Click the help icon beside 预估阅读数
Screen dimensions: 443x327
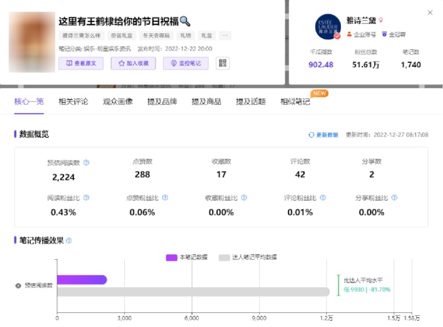point(87,163)
